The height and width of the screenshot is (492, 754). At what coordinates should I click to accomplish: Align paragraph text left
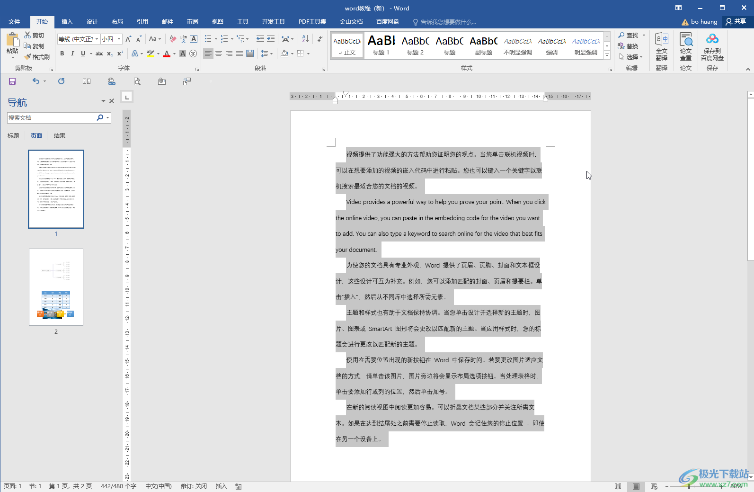pyautogui.click(x=208, y=54)
